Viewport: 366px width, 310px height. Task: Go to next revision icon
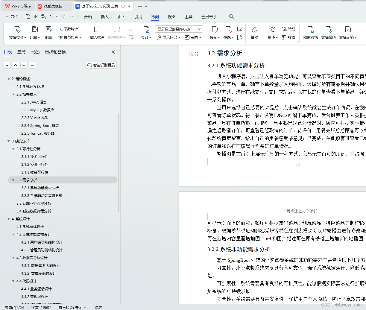pyautogui.click(x=239, y=37)
